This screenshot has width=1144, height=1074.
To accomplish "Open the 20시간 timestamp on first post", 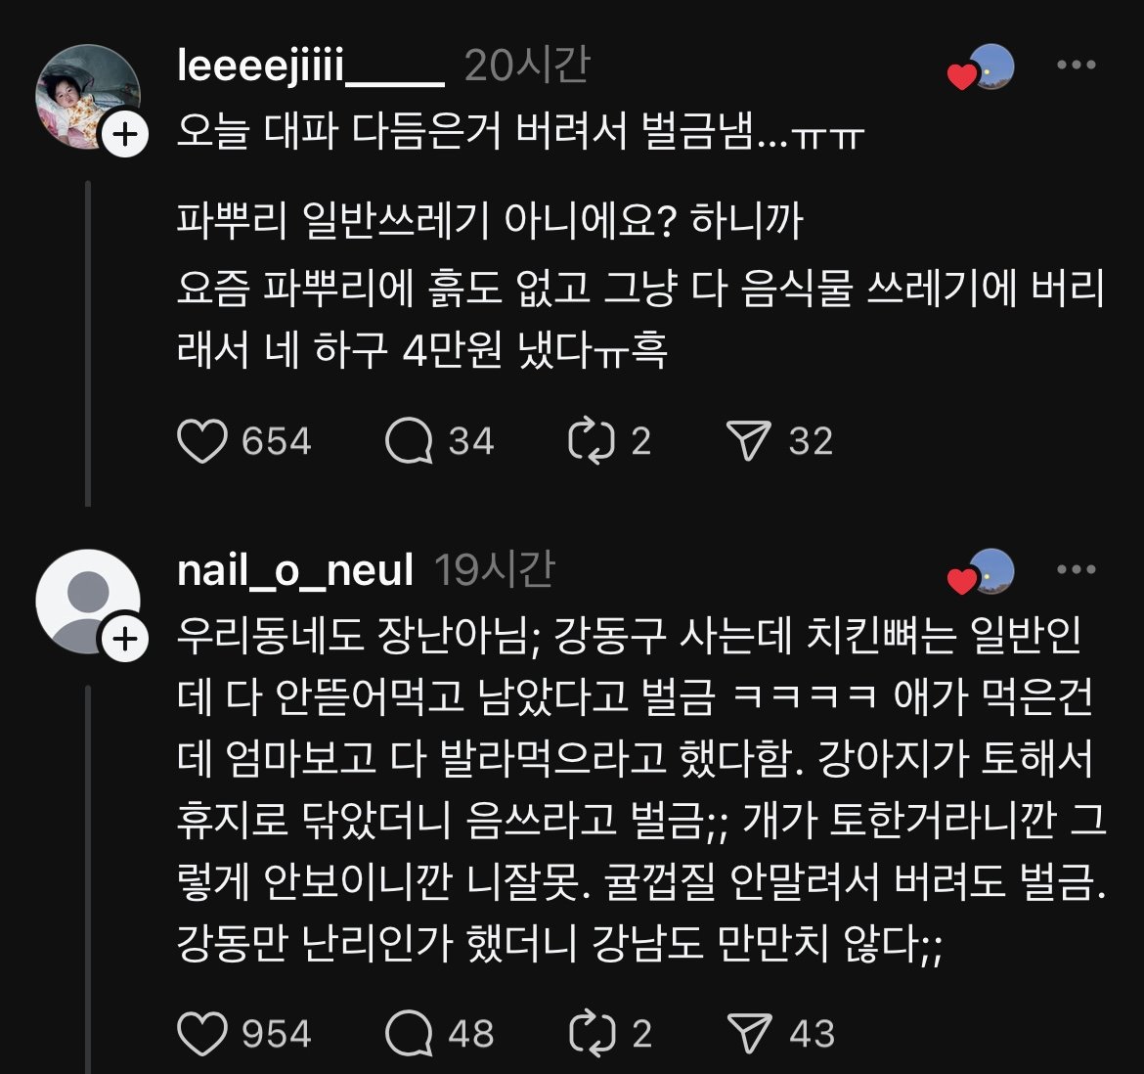I will pyautogui.click(x=527, y=66).
